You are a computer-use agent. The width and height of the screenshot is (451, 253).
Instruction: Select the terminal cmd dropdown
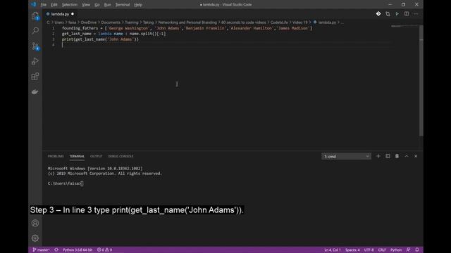(x=346, y=156)
